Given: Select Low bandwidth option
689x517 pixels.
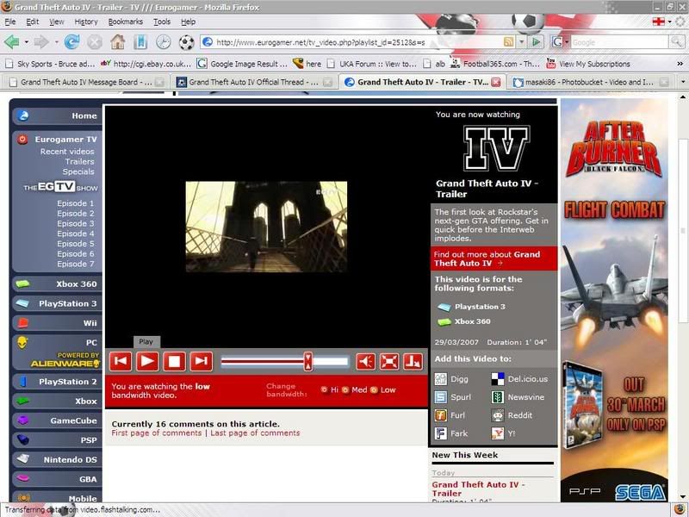Looking at the screenshot, I should (375, 390).
